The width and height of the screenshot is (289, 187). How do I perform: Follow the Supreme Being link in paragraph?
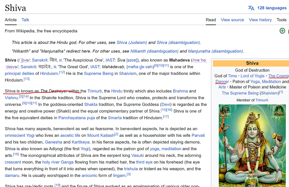pos(98,74)
